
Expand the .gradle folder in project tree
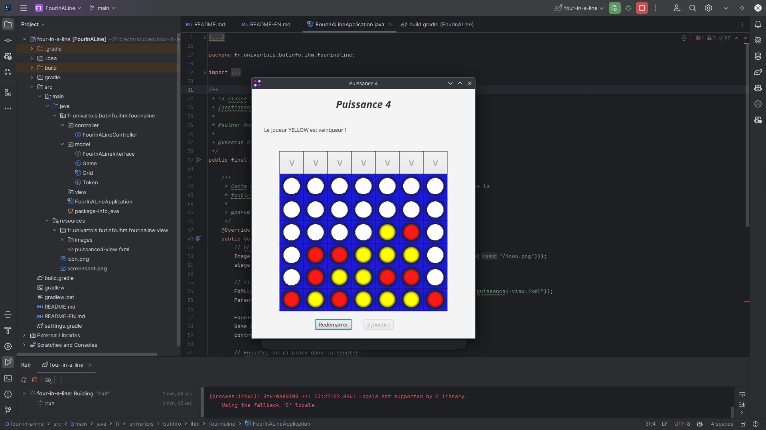(32, 49)
